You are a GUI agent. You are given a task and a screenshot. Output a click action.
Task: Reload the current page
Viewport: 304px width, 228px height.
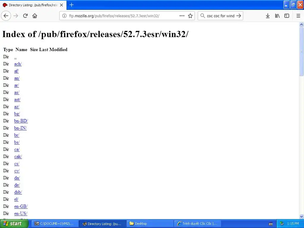(25, 16)
